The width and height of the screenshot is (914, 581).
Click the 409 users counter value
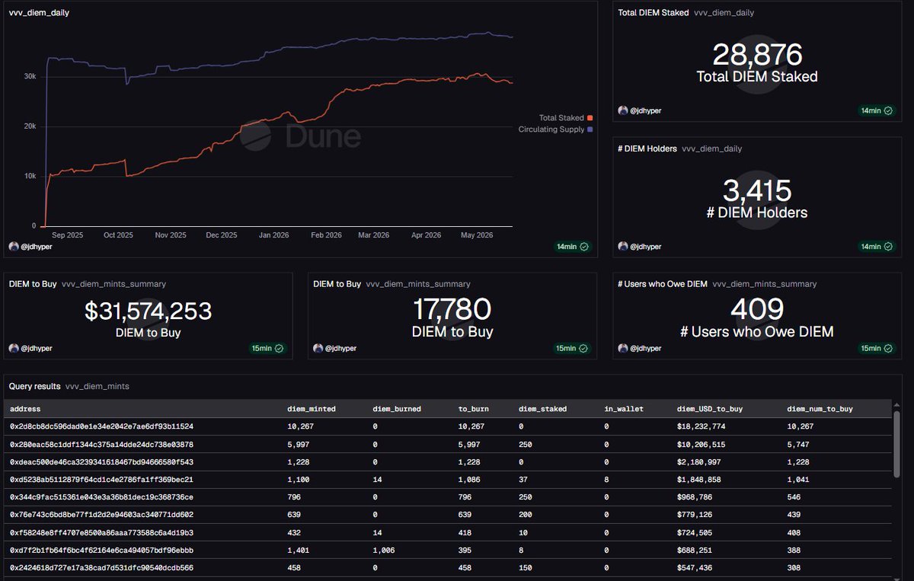[x=757, y=309]
